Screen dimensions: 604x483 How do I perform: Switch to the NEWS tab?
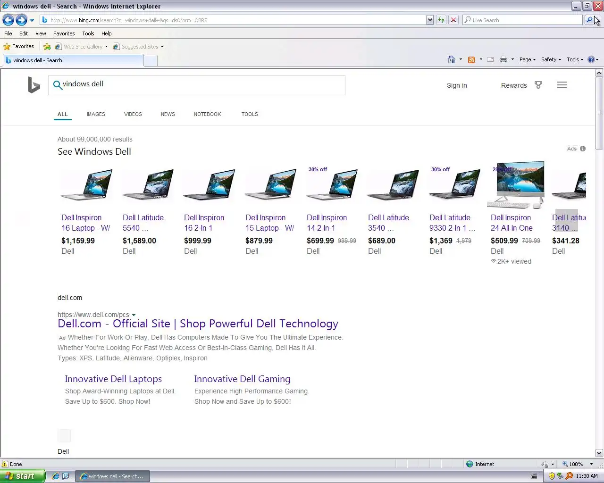click(168, 114)
